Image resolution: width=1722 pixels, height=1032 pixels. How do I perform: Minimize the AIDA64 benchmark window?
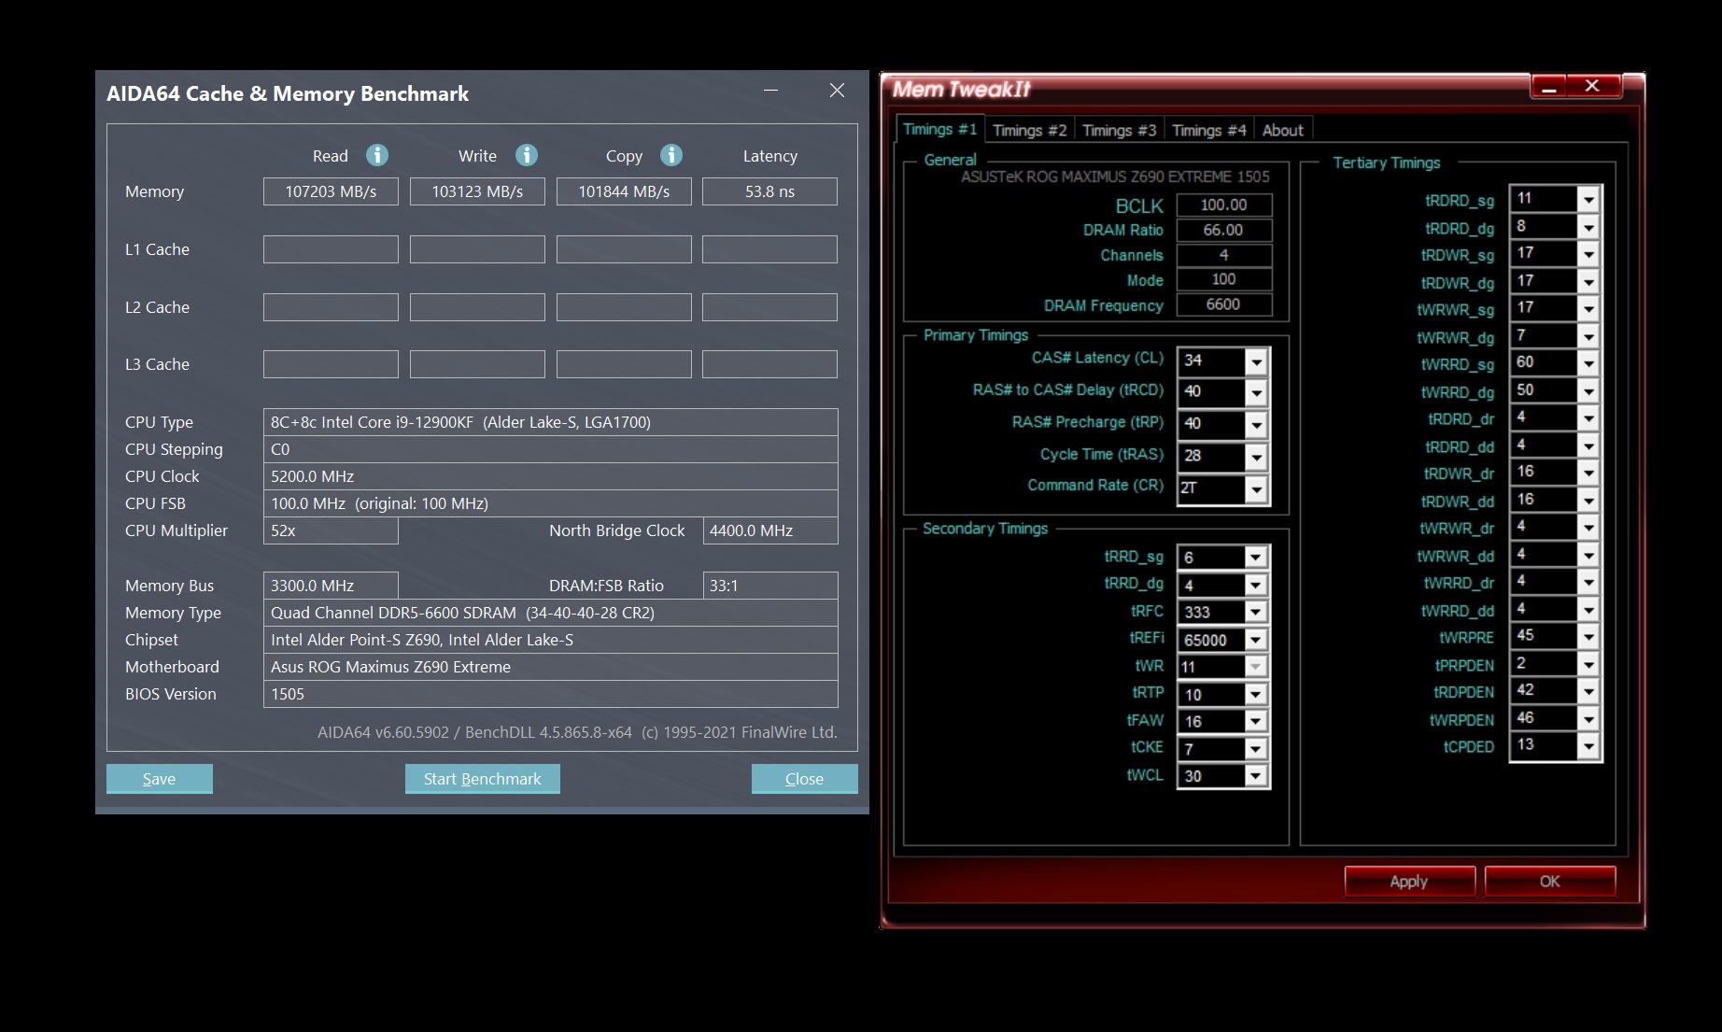770,91
